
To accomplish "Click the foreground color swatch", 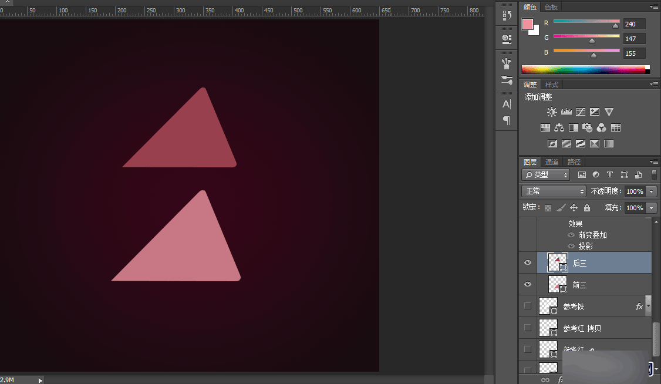I will [x=527, y=24].
